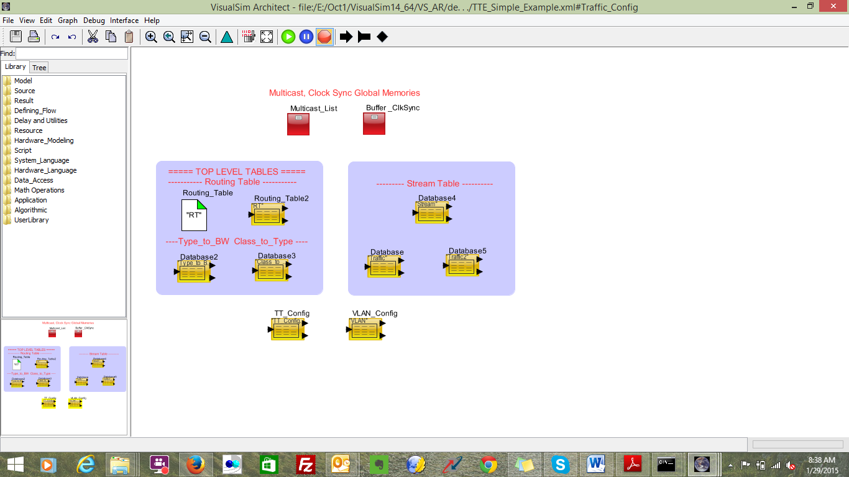Open Firefox from the Windows taskbar
This screenshot has height=477, width=849.
point(195,464)
